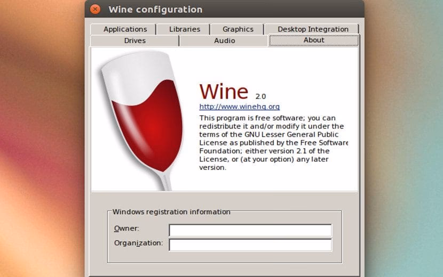Go to the Drives tab

click(135, 40)
